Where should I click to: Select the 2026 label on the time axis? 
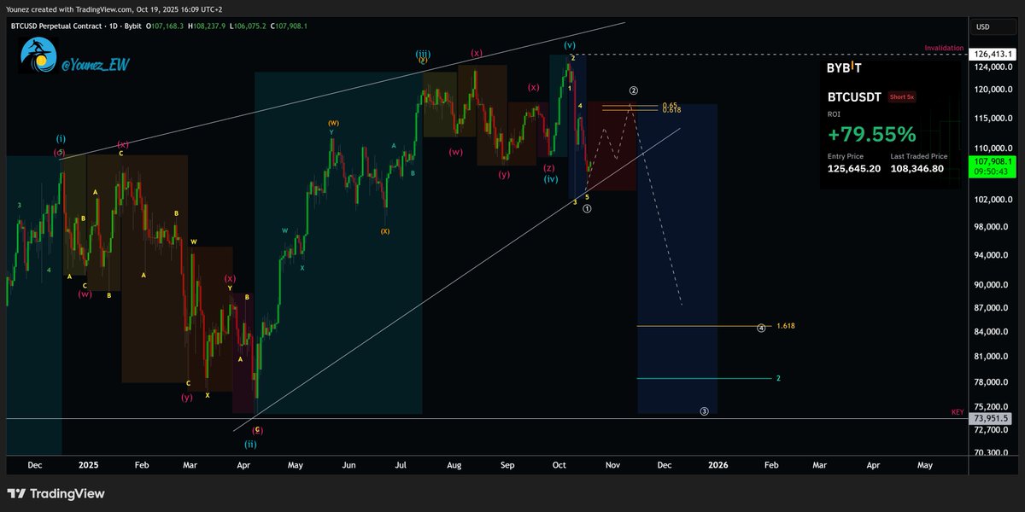point(717,465)
